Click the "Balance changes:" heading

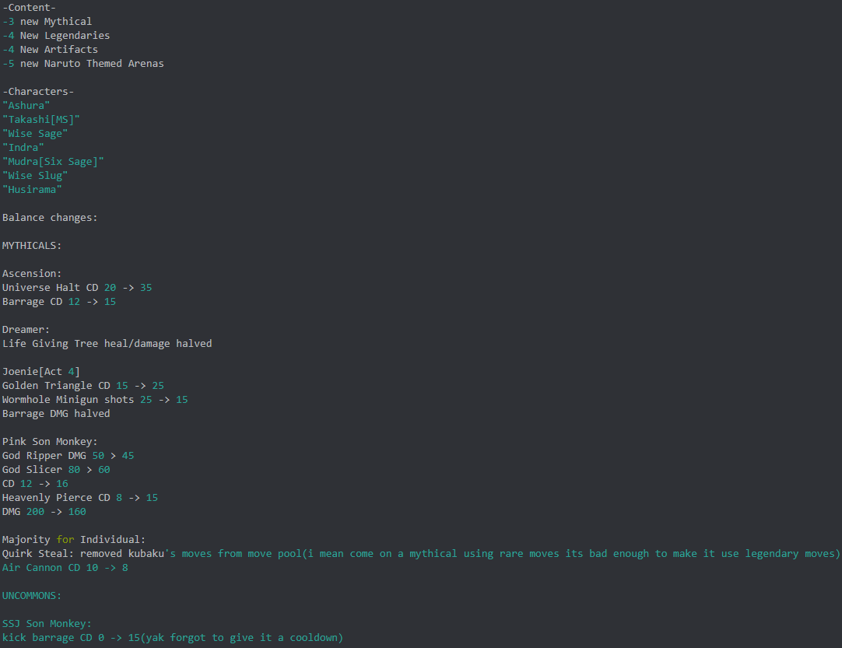[x=50, y=218]
